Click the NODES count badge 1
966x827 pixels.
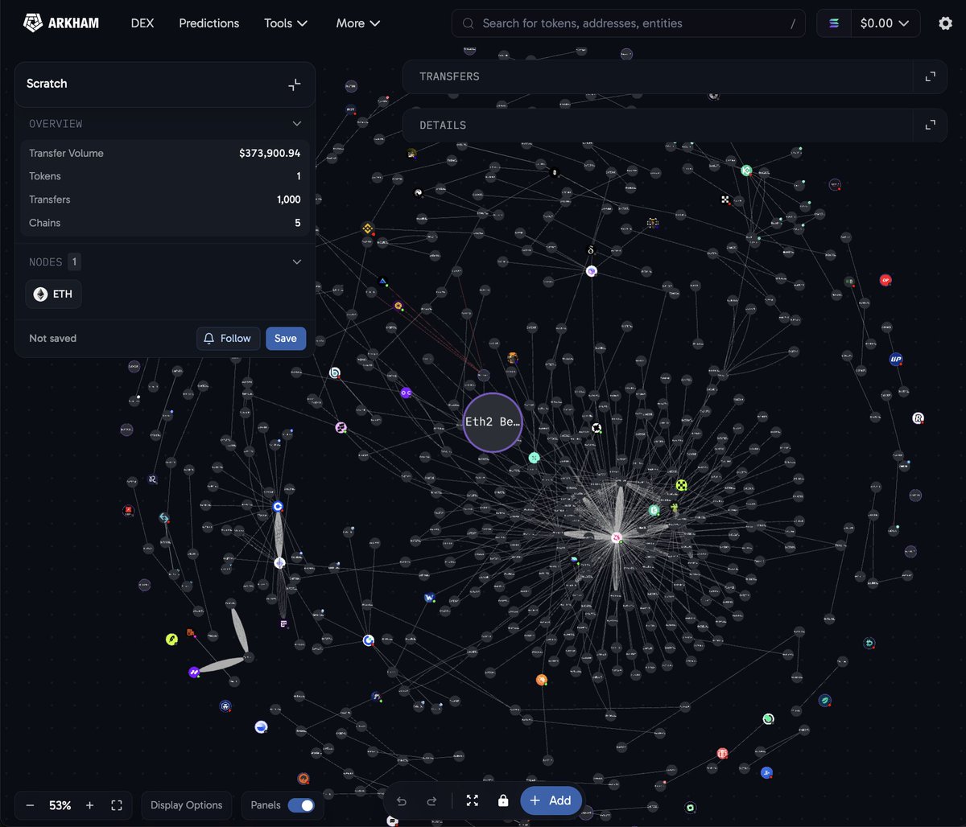coord(74,261)
